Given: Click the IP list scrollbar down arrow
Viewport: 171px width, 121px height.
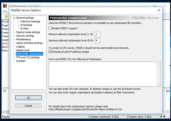Looking at the screenshot, I should (x=158, y=84).
